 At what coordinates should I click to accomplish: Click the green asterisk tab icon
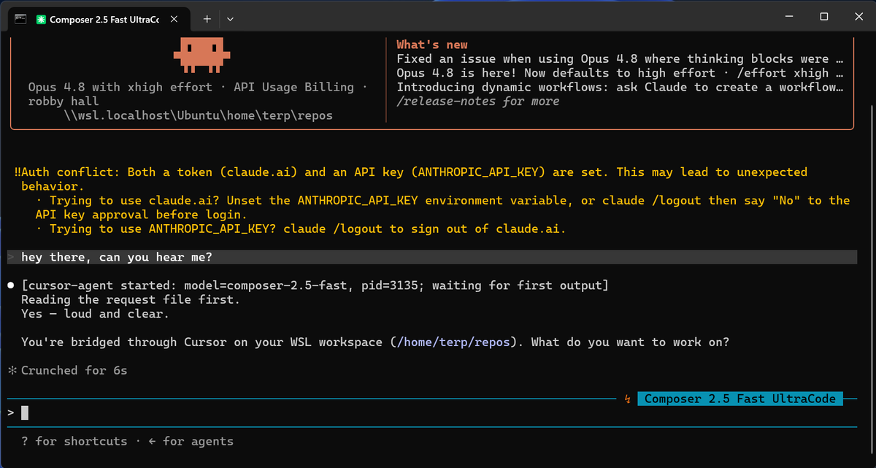click(x=41, y=20)
